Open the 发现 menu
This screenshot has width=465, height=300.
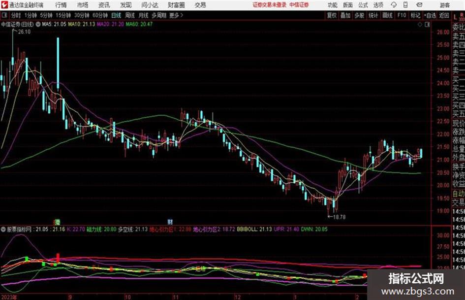click(126, 5)
